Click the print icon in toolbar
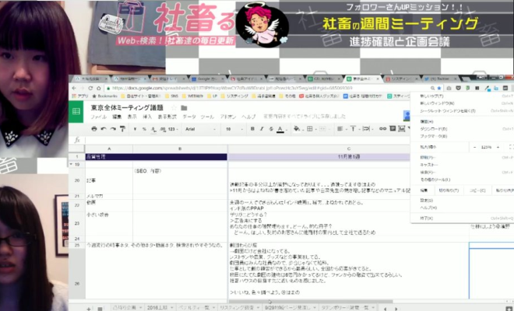 [x=93, y=128]
